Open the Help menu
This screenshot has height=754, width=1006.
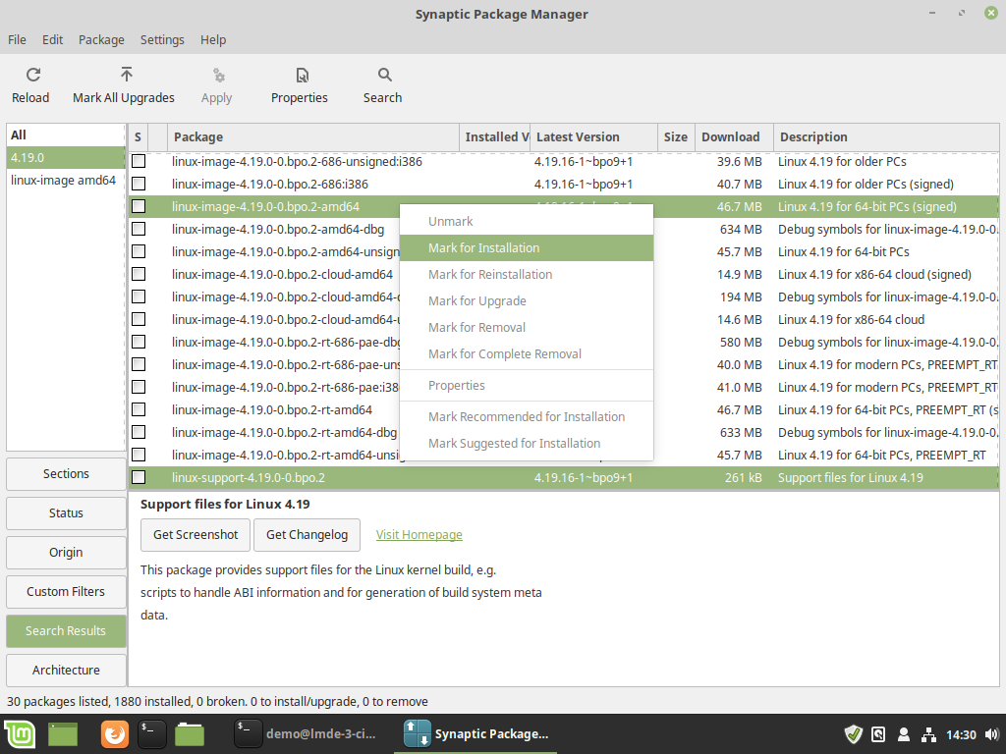[213, 39]
